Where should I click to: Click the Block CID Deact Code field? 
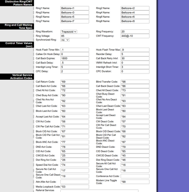(135, 132)
